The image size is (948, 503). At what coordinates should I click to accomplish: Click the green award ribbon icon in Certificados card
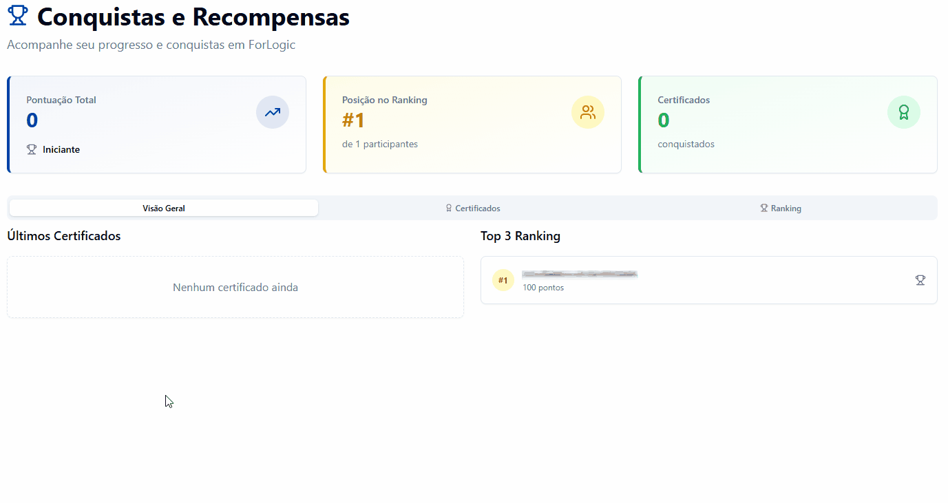903,112
